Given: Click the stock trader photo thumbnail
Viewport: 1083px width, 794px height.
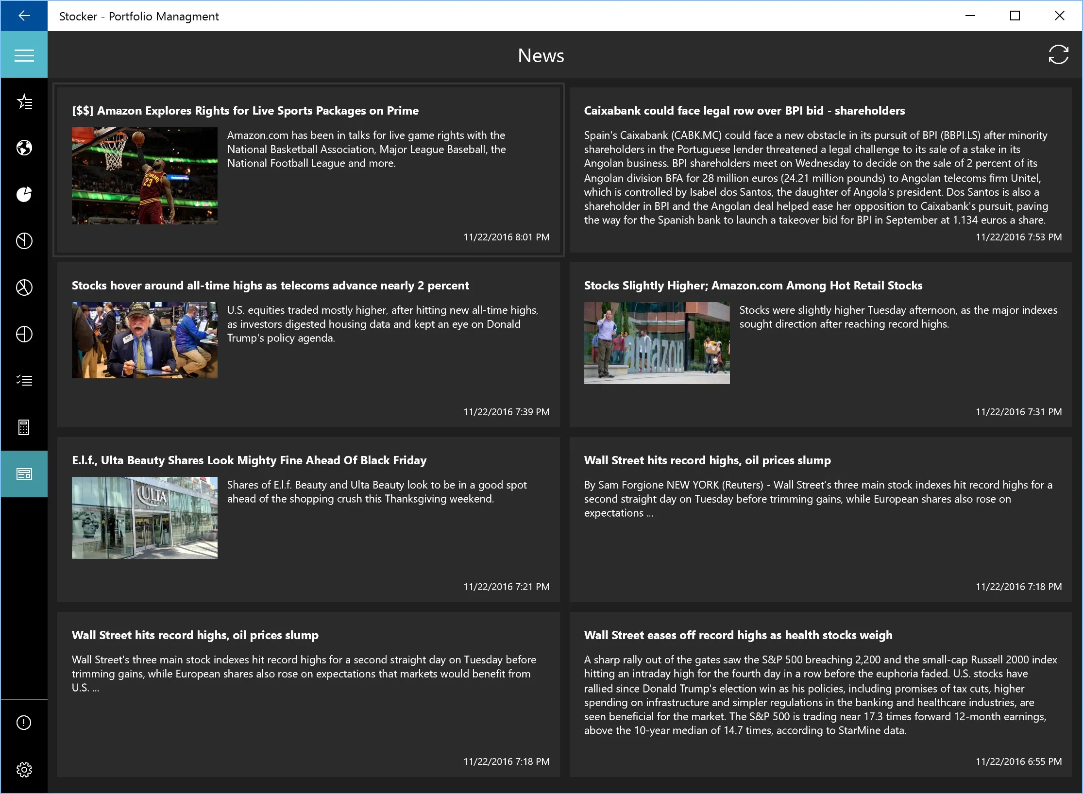Looking at the screenshot, I should [145, 340].
